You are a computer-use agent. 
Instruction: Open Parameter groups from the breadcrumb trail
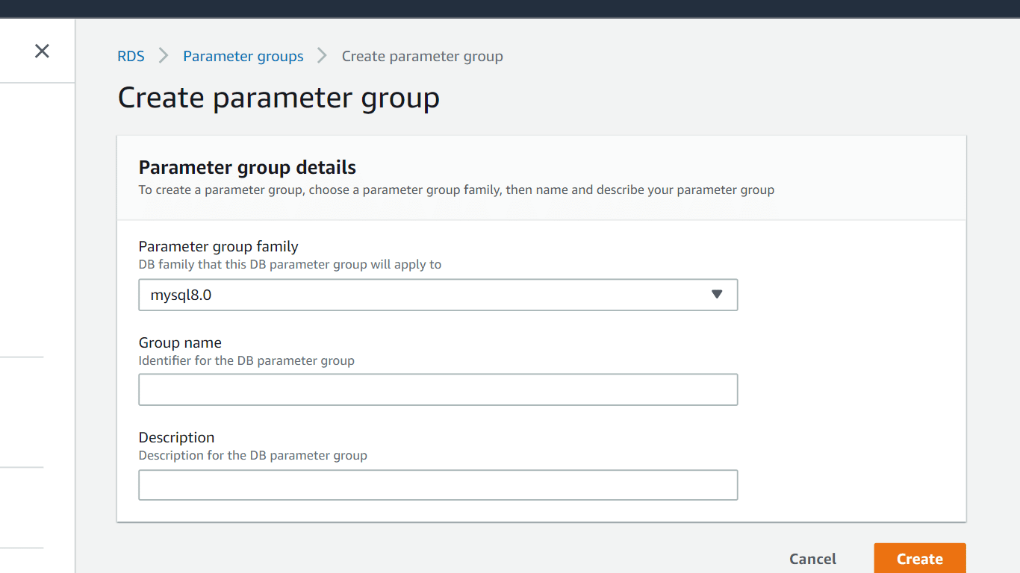(x=243, y=56)
